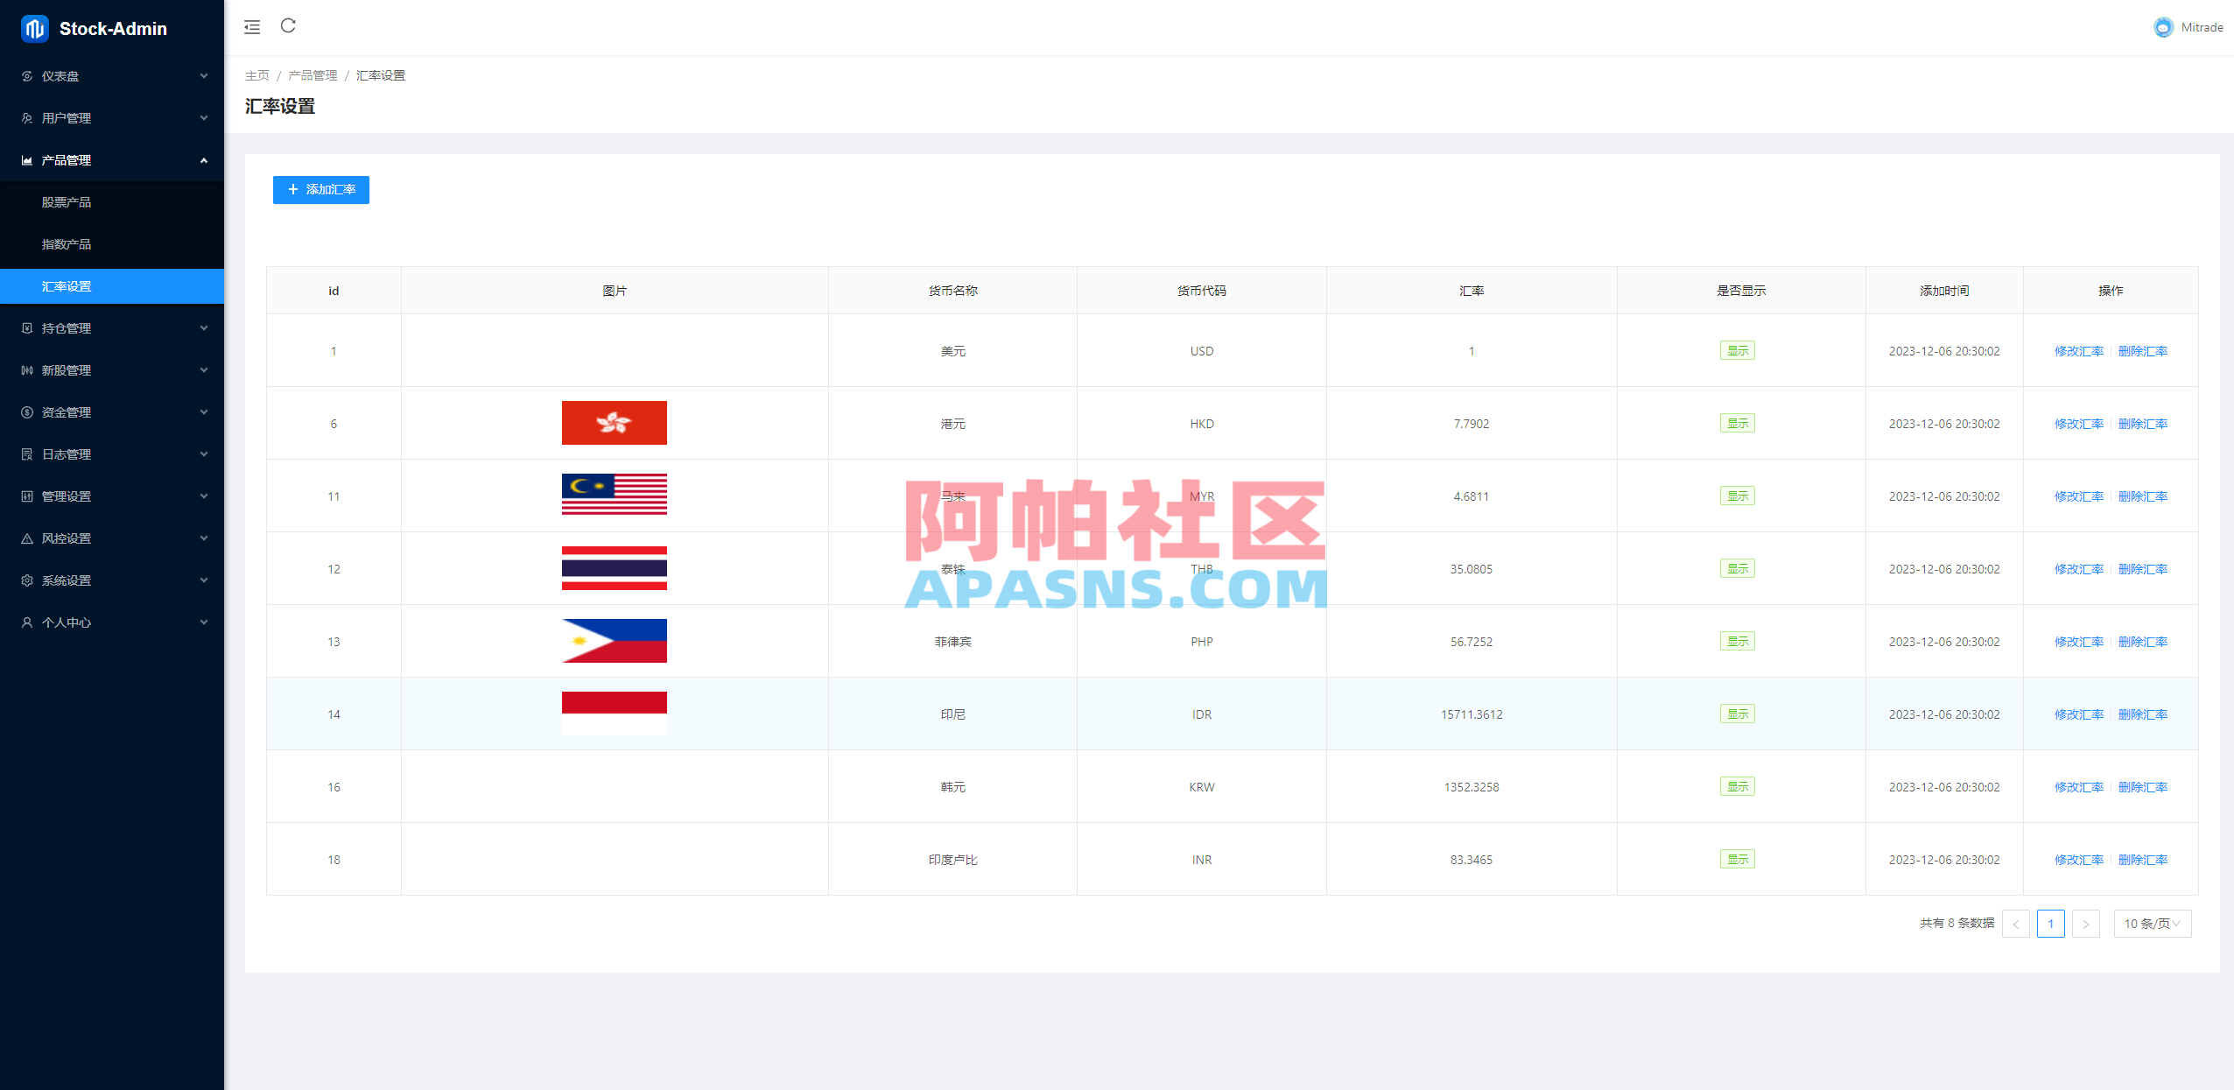Toggle 显示 status for the HKD row
The height and width of the screenshot is (1090, 2234).
(x=1738, y=422)
